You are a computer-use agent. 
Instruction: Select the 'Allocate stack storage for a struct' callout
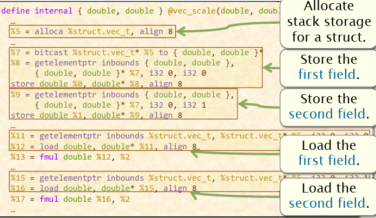[x=327, y=23]
